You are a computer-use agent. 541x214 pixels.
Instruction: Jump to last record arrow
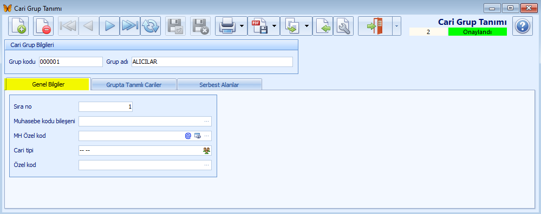130,26
